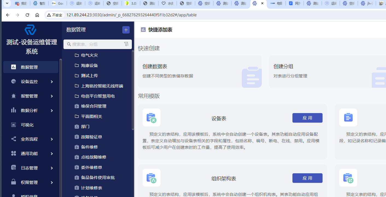Click the folder icon beside 海康设备

point(77,65)
